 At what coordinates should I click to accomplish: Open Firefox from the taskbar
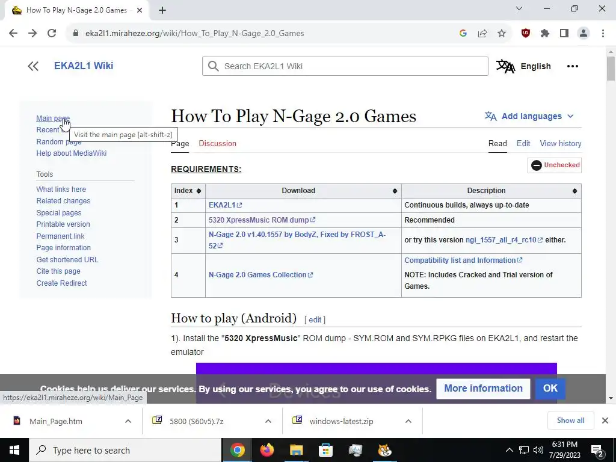pyautogui.click(x=266, y=450)
